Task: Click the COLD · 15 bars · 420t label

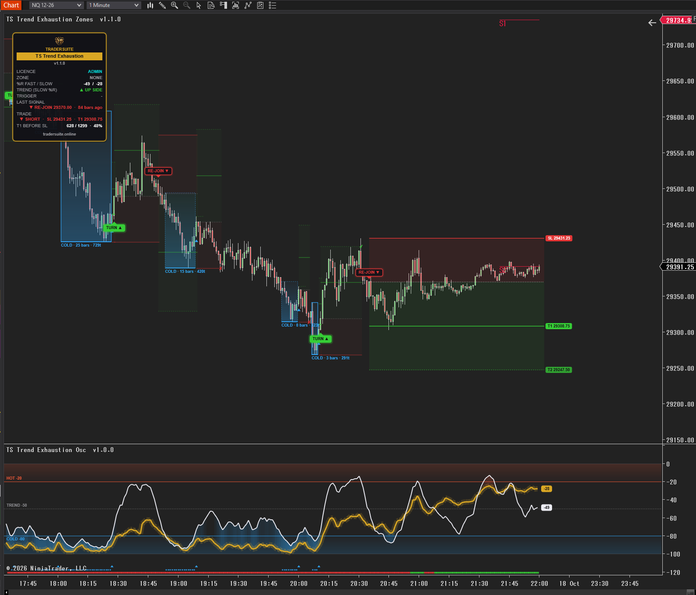Action: pyautogui.click(x=185, y=271)
